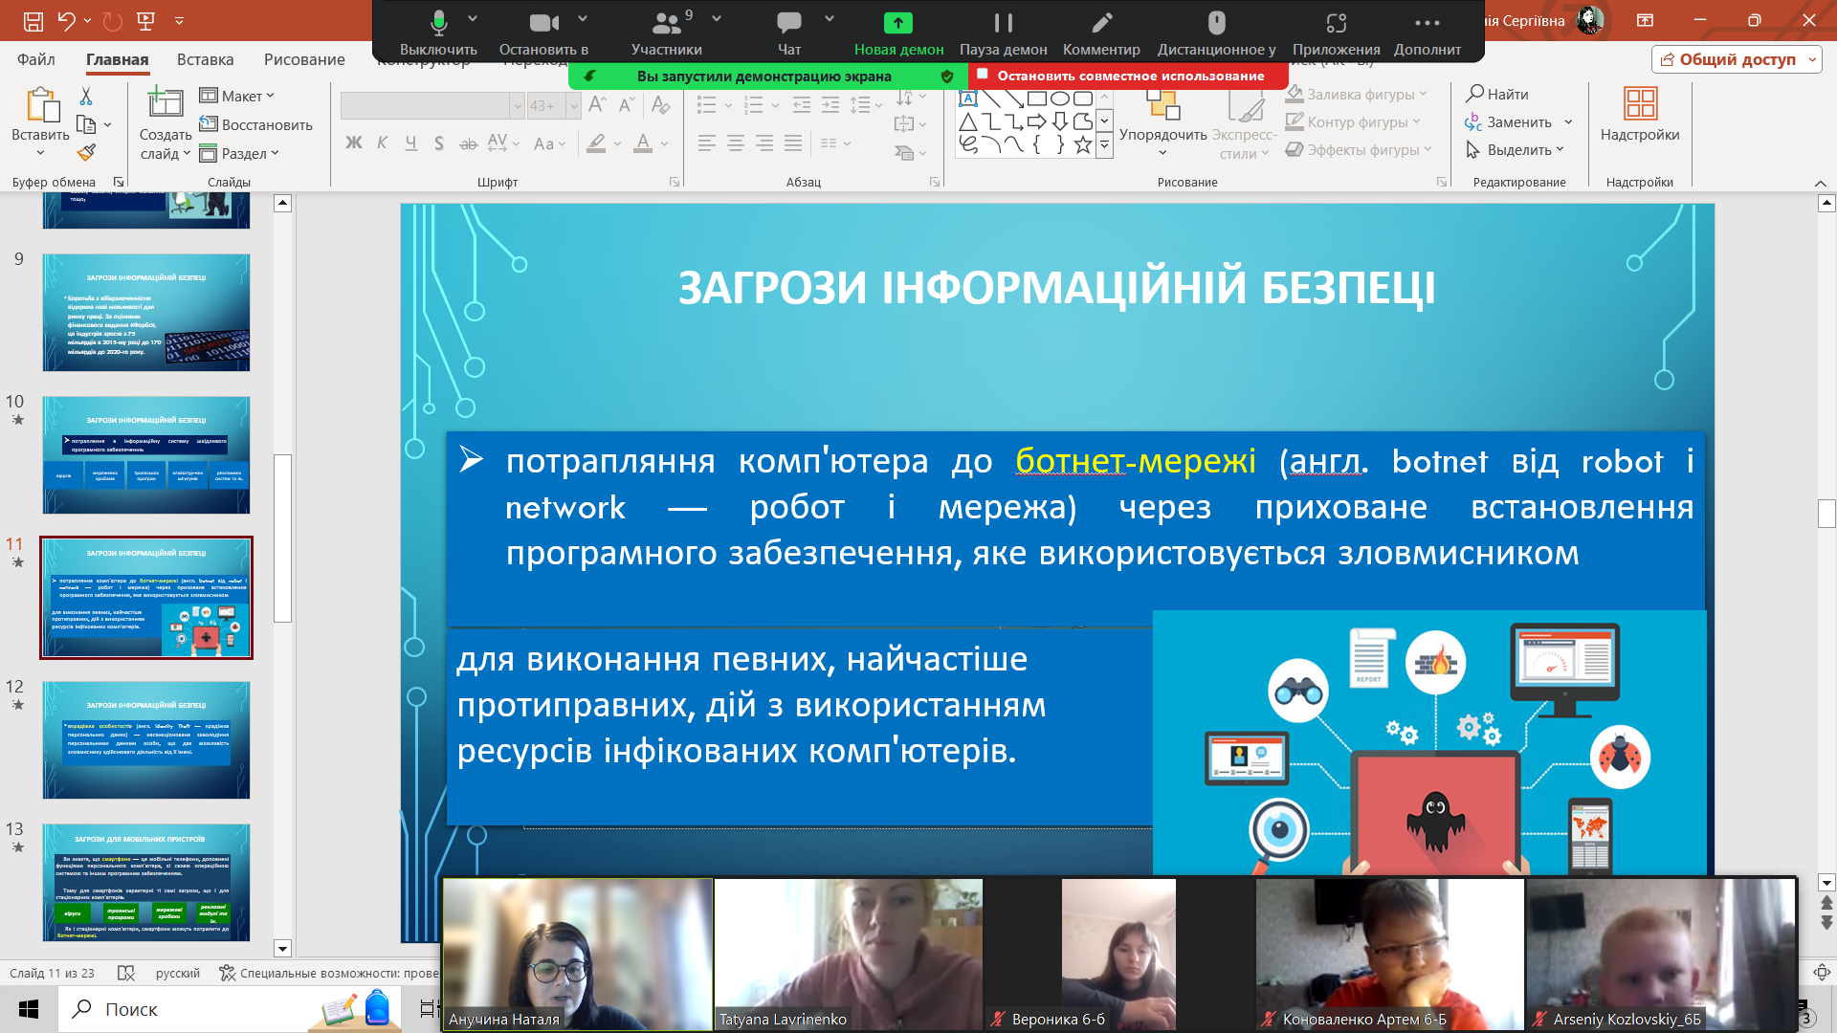Toggle align text left

(707, 143)
